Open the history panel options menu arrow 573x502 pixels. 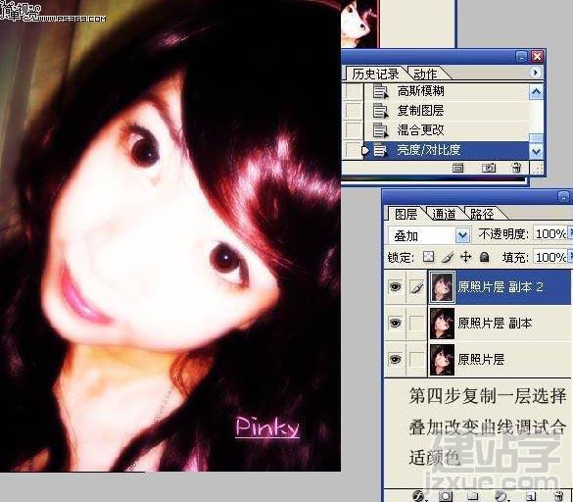point(535,73)
